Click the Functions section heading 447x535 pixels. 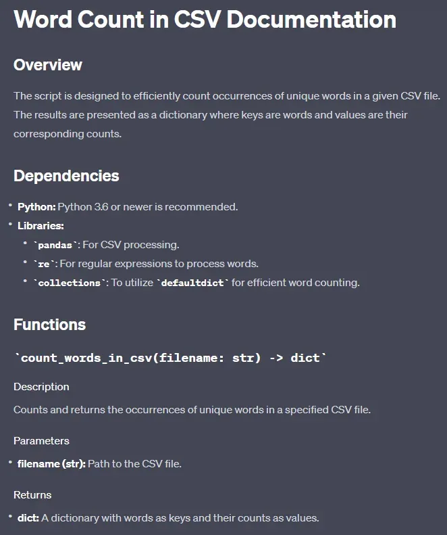49,325
